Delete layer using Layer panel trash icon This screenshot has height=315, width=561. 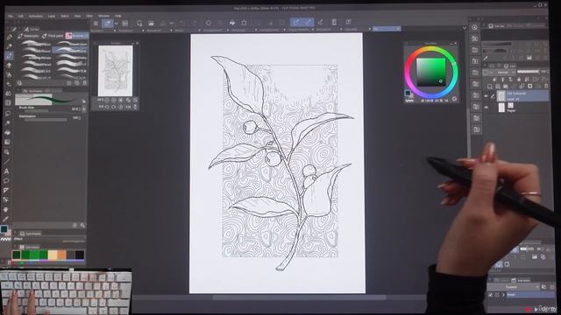(x=545, y=86)
